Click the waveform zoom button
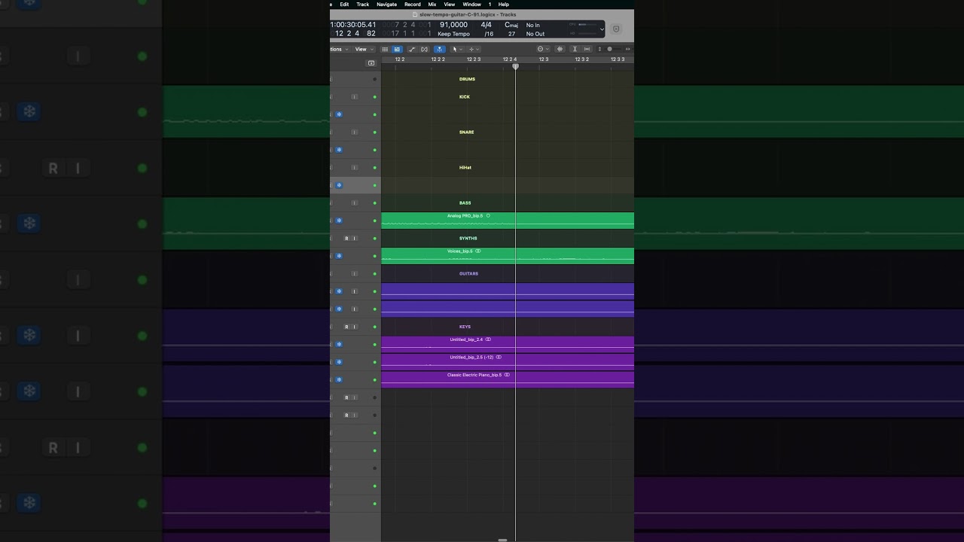Viewport: 964px width, 542px height. [560, 49]
